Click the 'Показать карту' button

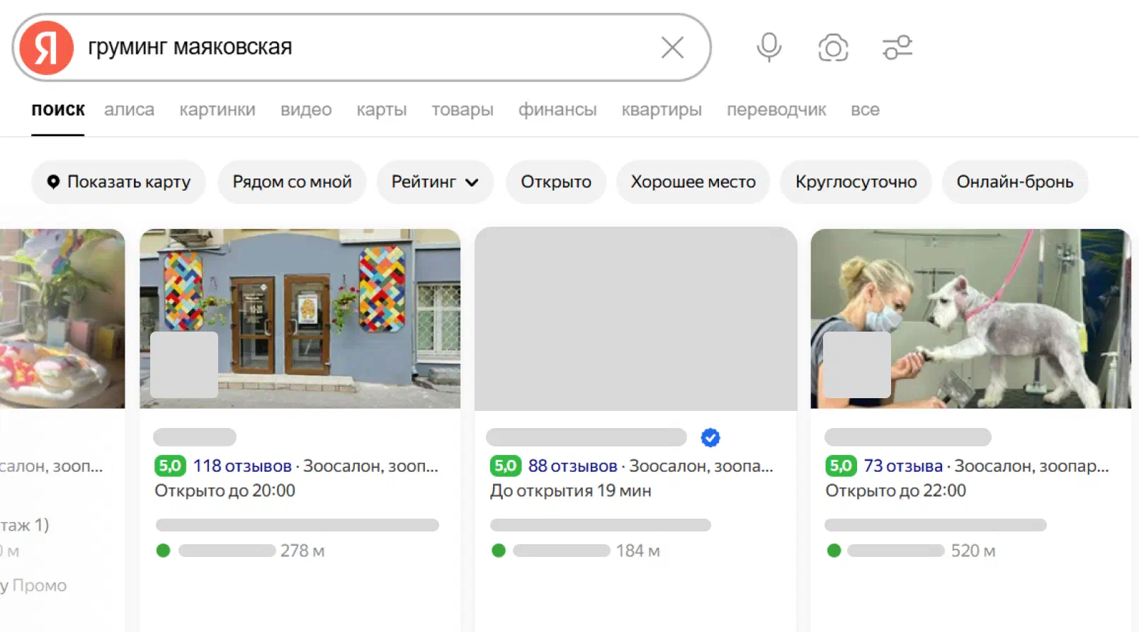(x=118, y=182)
